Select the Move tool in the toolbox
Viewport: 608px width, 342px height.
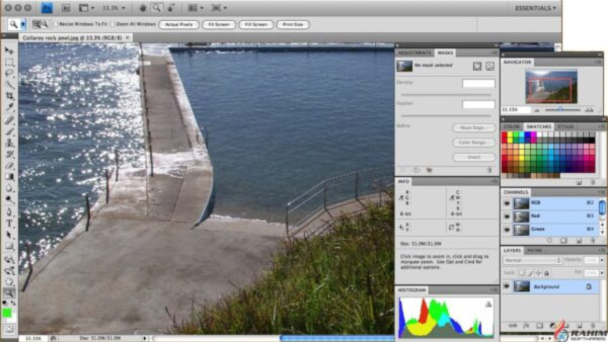(9, 50)
